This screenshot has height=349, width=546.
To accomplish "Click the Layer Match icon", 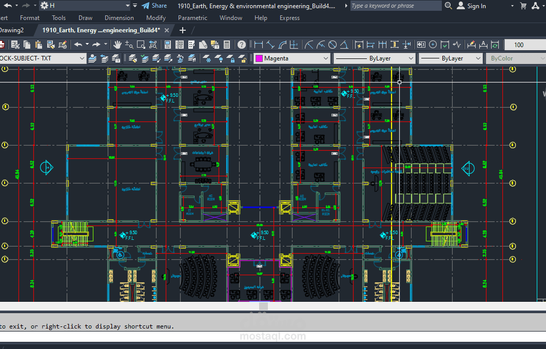I will 133,58.
